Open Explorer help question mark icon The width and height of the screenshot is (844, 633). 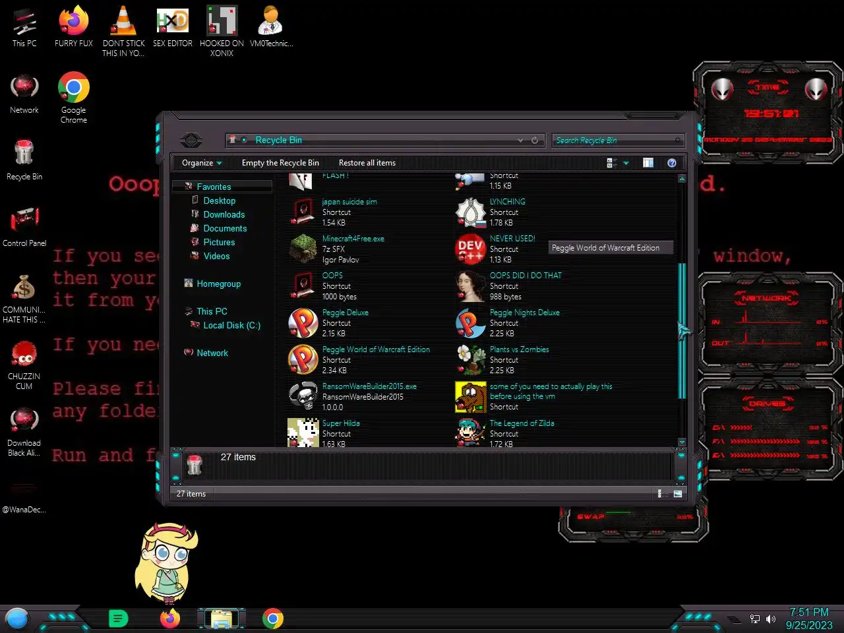pos(671,163)
